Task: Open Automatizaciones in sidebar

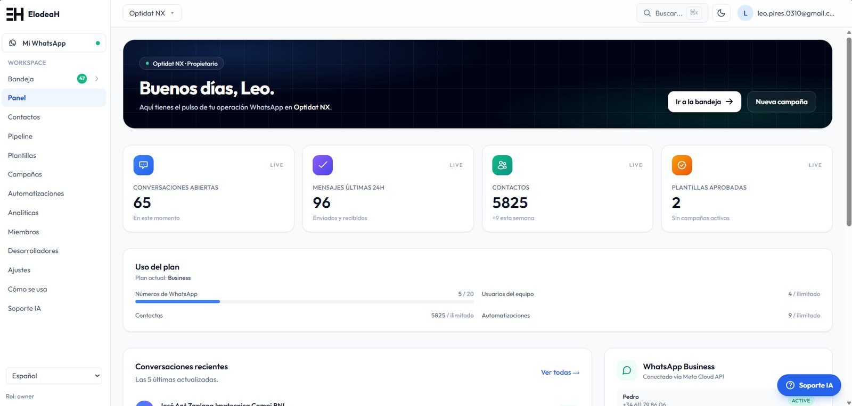Action: [x=54, y=193]
